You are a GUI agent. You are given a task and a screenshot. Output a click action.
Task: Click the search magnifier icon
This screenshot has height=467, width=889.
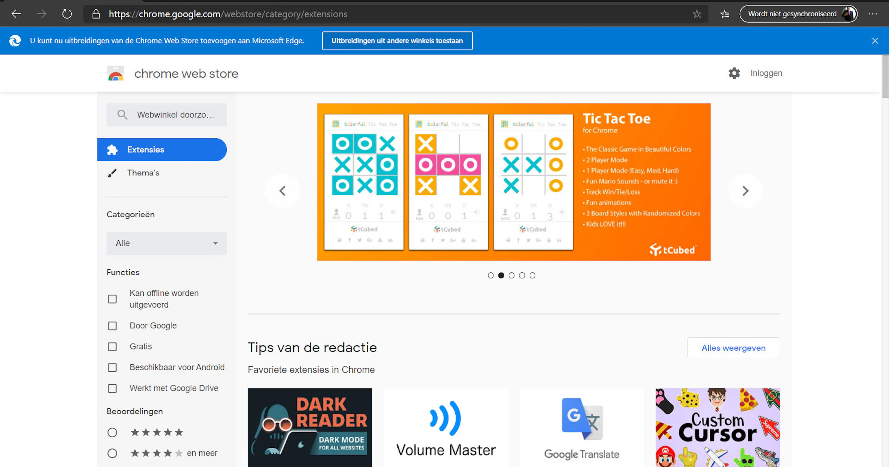[x=122, y=115]
